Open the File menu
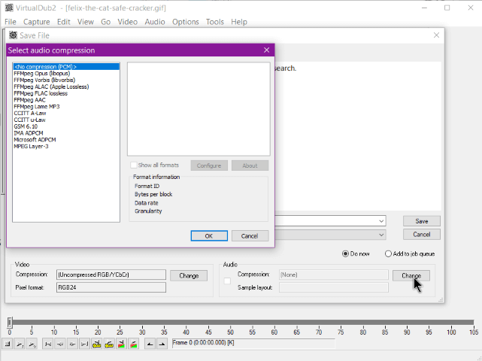 [x=10, y=22]
